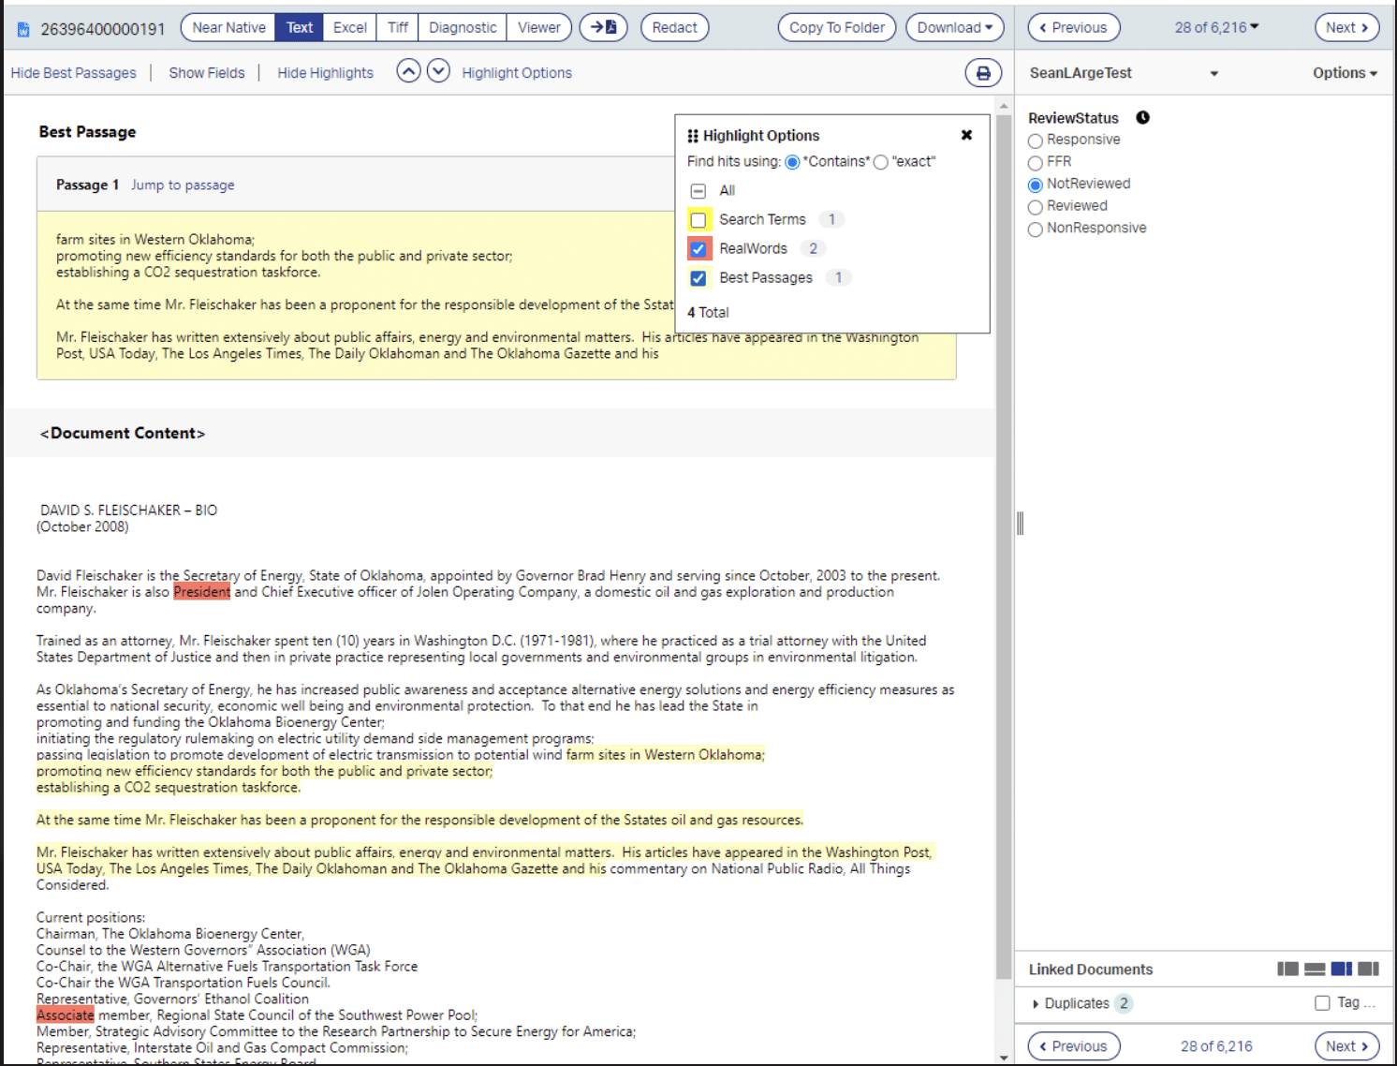1397x1066 pixels.
Task: Enable Search Terms highlight checkbox
Action: (698, 220)
